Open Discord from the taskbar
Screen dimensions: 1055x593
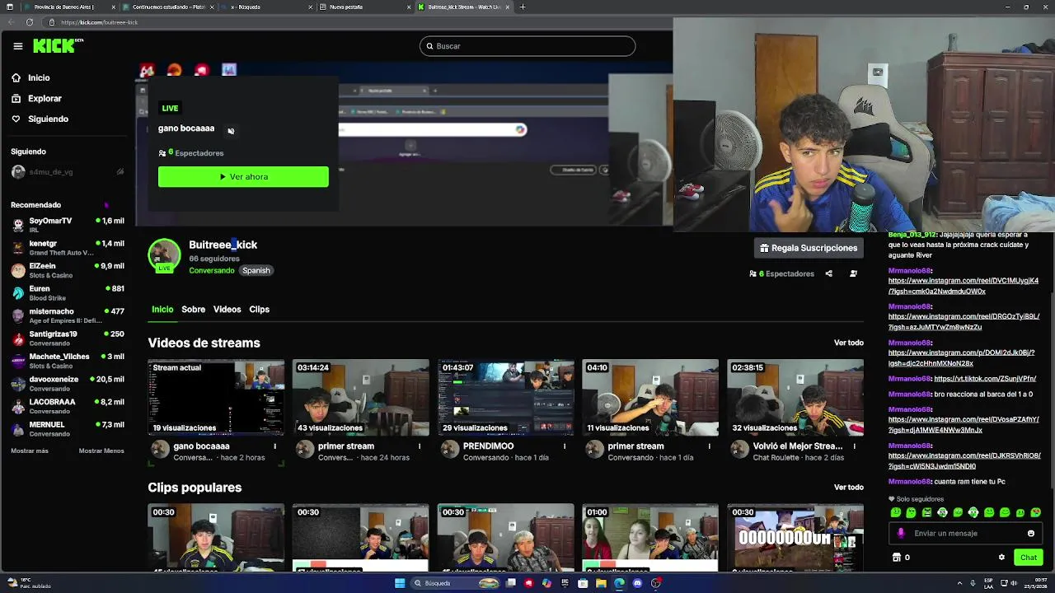[637, 583]
